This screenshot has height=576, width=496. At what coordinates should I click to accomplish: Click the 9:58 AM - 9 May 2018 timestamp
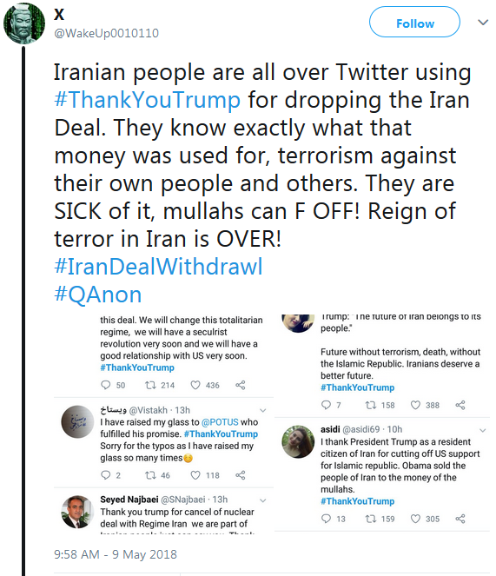pos(116,554)
